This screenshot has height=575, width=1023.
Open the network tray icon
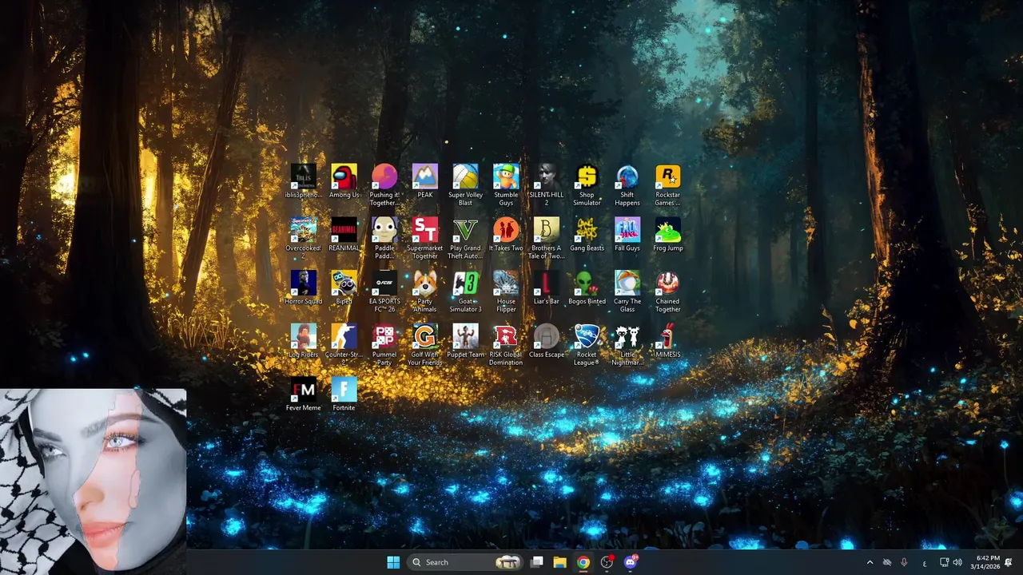(944, 562)
